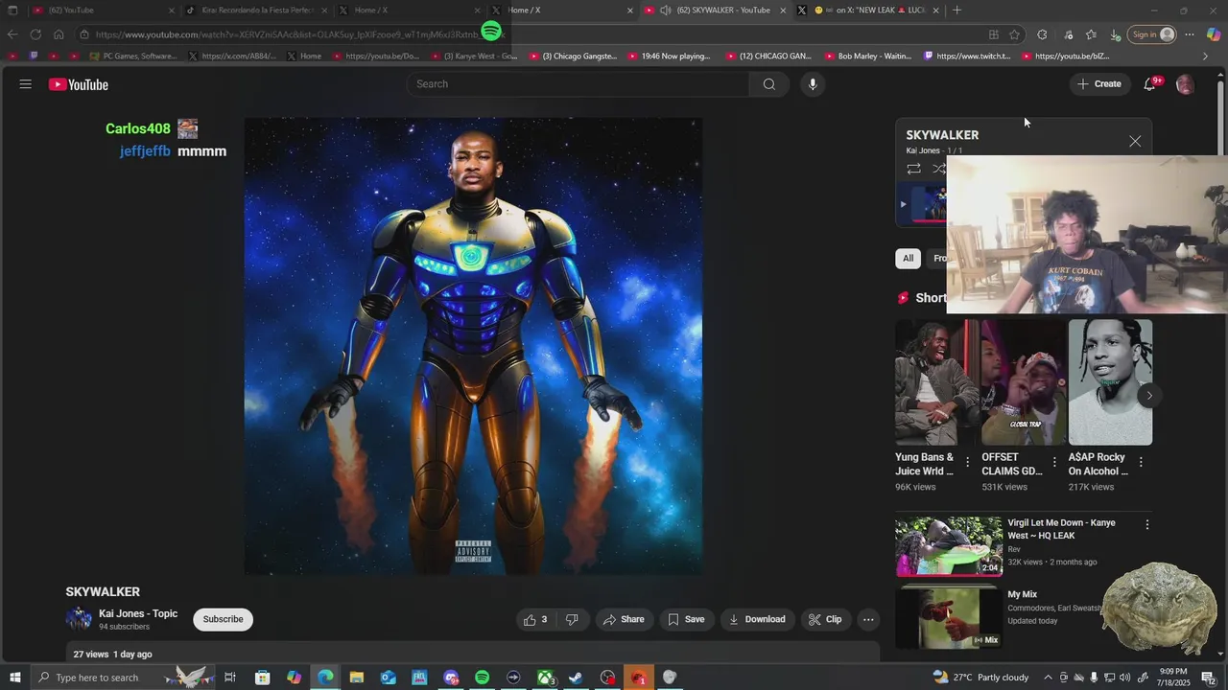Create a Clip of the video
Image resolution: width=1228 pixels, height=690 pixels.
point(825,619)
